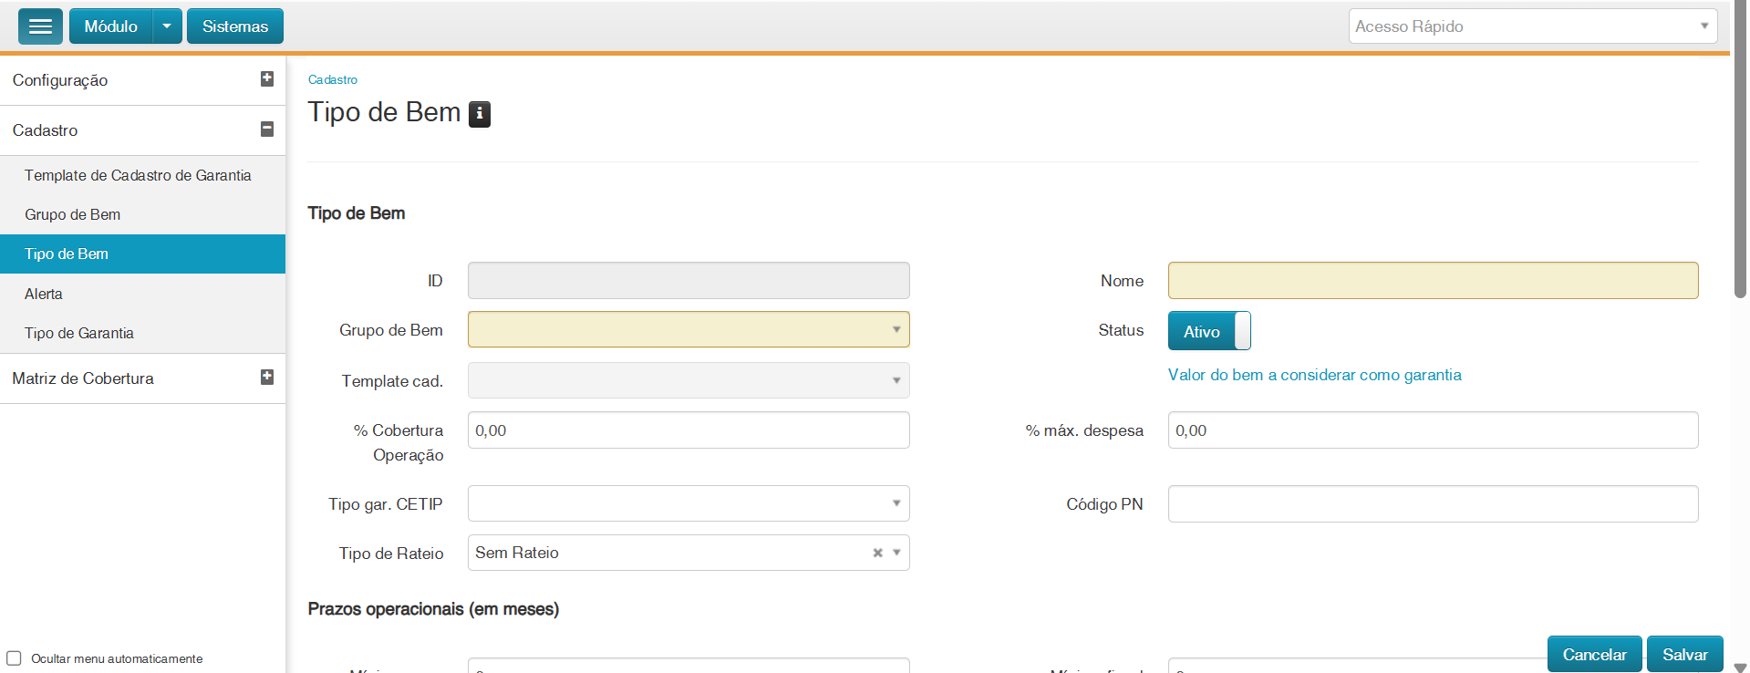The height and width of the screenshot is (673, 1750).
Task: Open the Tipo gar. CETIP dropdown
Action: (689, 503)
